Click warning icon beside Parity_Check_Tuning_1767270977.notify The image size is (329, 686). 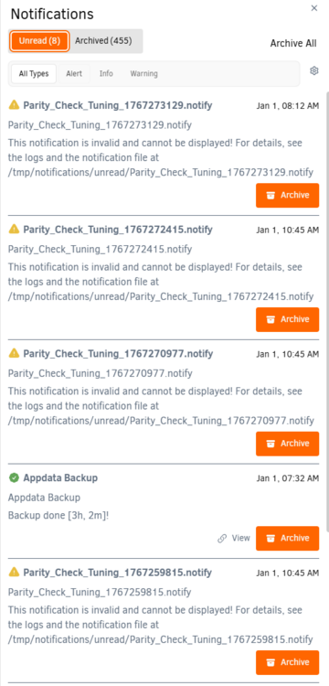click(14, 353)
